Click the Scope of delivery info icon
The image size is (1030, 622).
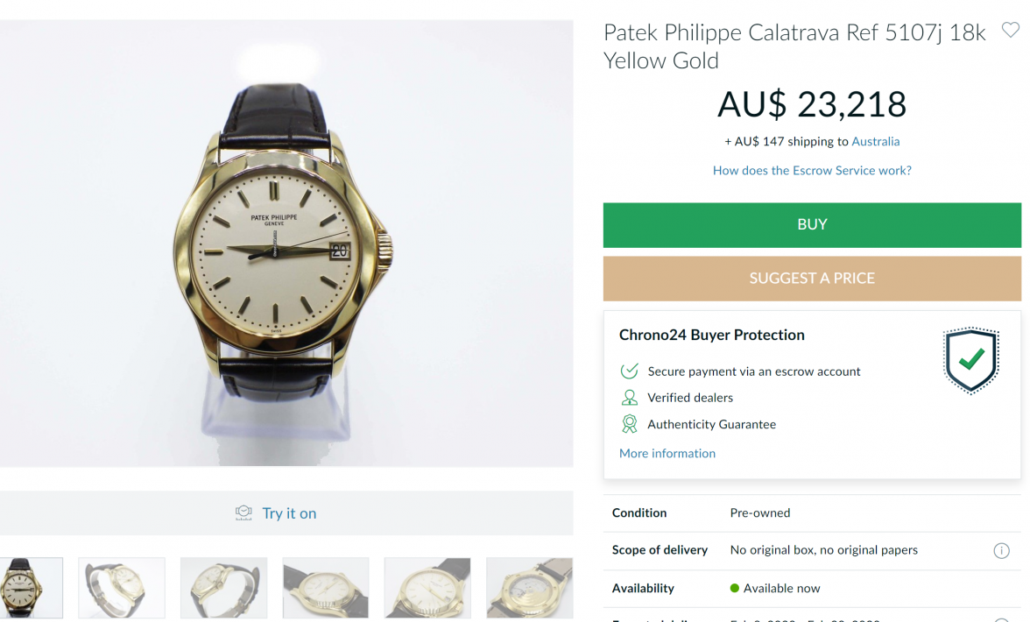[1001, 551]
